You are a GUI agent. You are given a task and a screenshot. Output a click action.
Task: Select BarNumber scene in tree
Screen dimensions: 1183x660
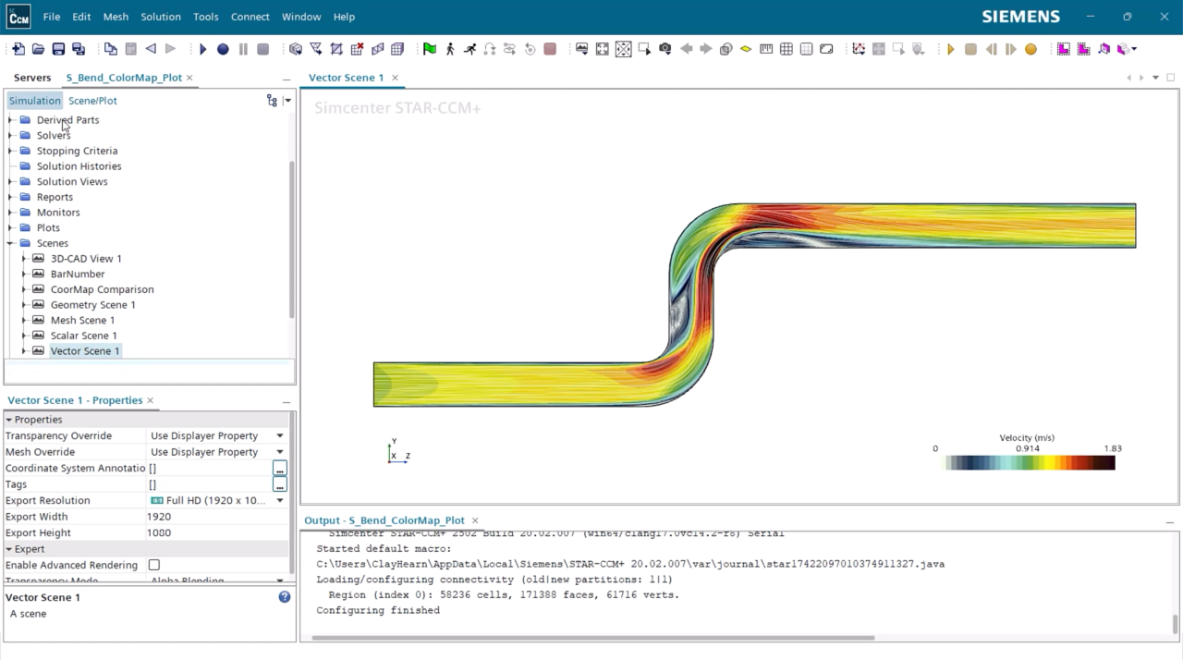pyautogui.click(x=77, y=274)
